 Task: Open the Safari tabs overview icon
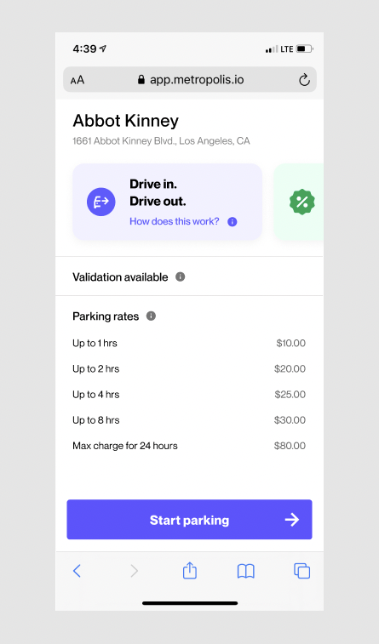coord(301,571)
